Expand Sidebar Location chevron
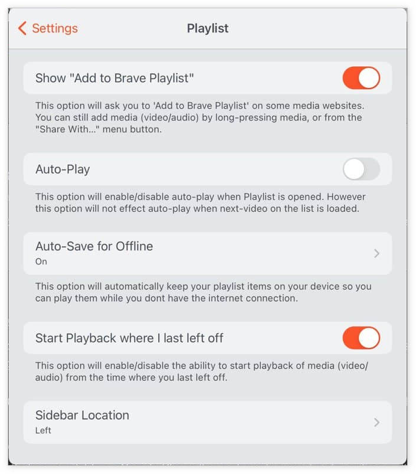Viewport: 416px width, 474px height. (x=376, y=422)
